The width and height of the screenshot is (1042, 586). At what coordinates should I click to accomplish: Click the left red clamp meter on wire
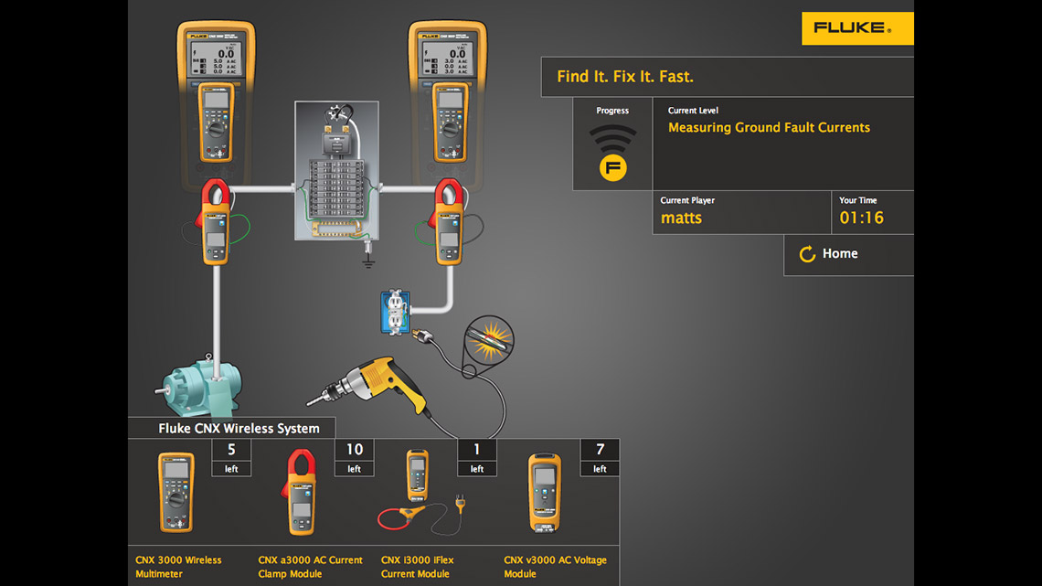(216, 222)
